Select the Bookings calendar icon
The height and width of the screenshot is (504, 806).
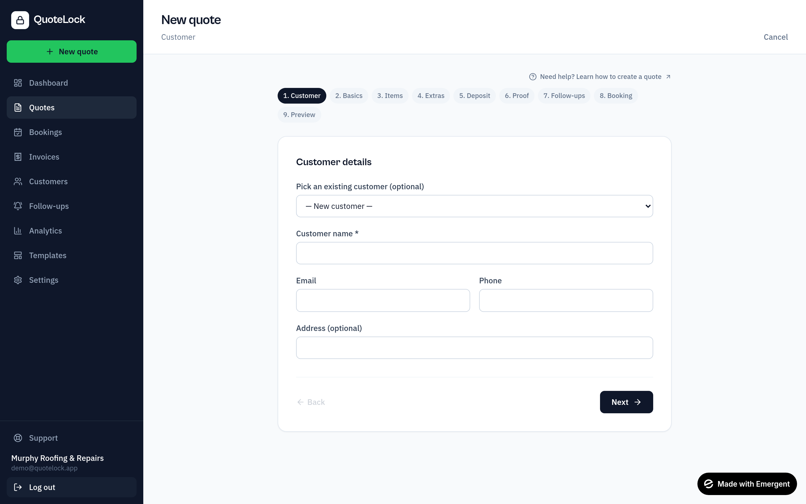18,132
